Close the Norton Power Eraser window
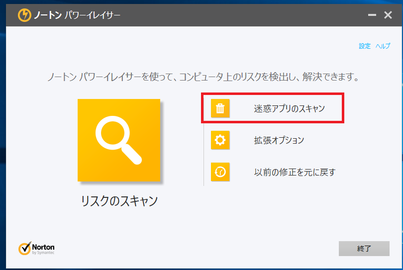The image size is (403, 270). (x=388, y=15)
